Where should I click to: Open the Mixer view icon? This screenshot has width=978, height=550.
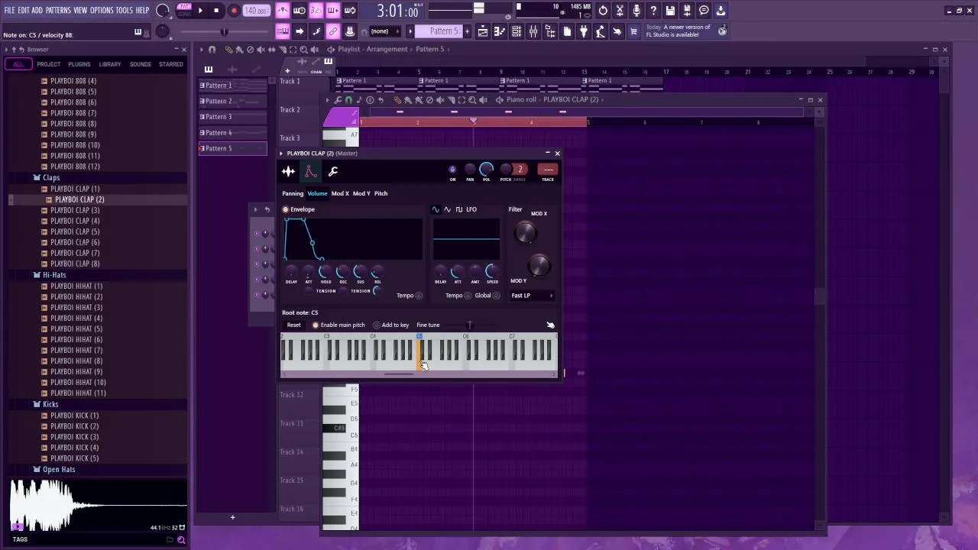533,31
